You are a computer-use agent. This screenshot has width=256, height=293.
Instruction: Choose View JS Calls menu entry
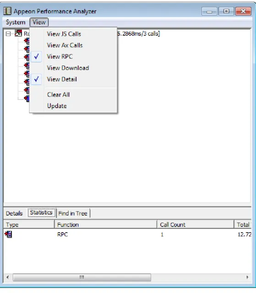pos(73,34)
